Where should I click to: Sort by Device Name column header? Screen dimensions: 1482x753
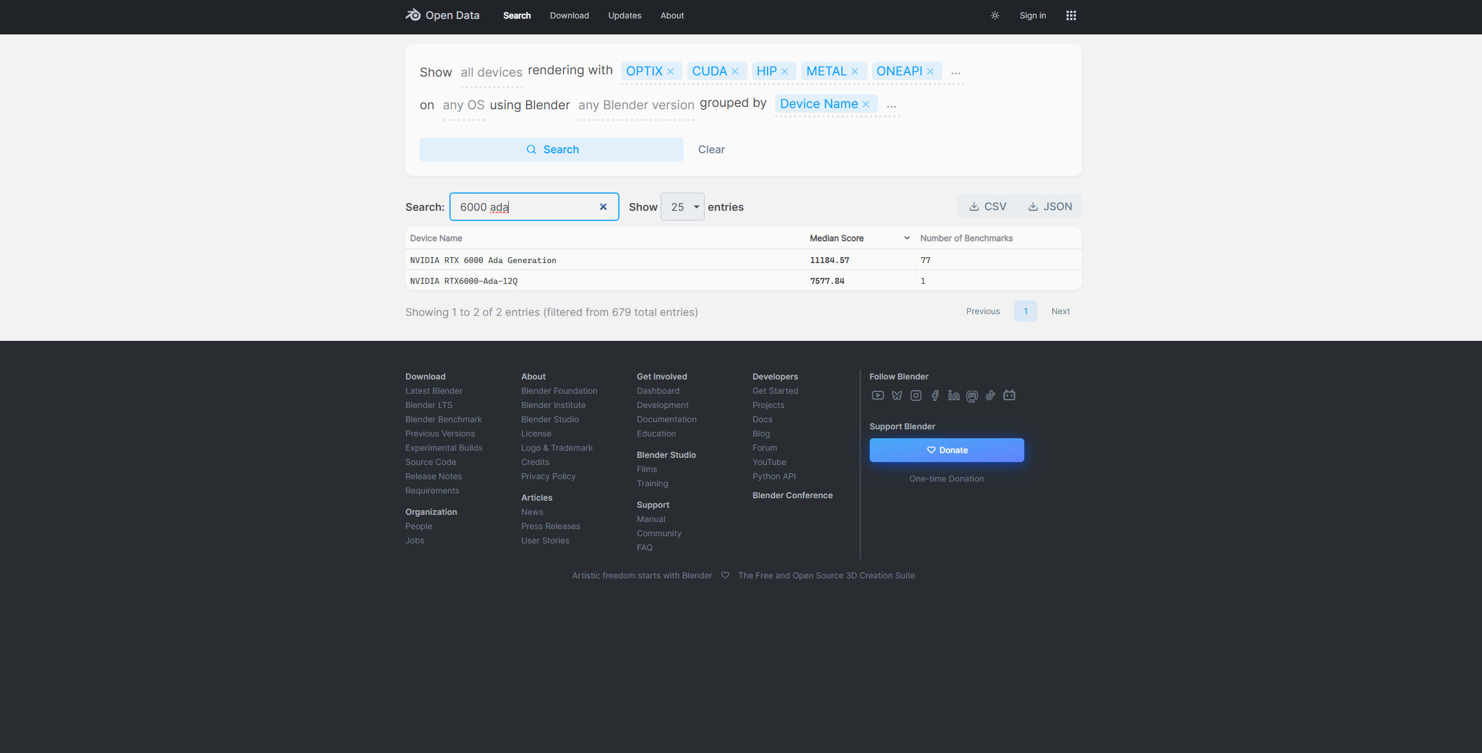[605, 238]
